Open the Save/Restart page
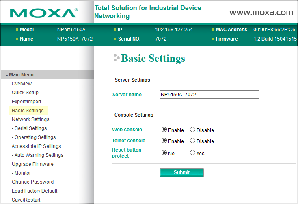This screenshot has width=298, height=204. point(26,200)
